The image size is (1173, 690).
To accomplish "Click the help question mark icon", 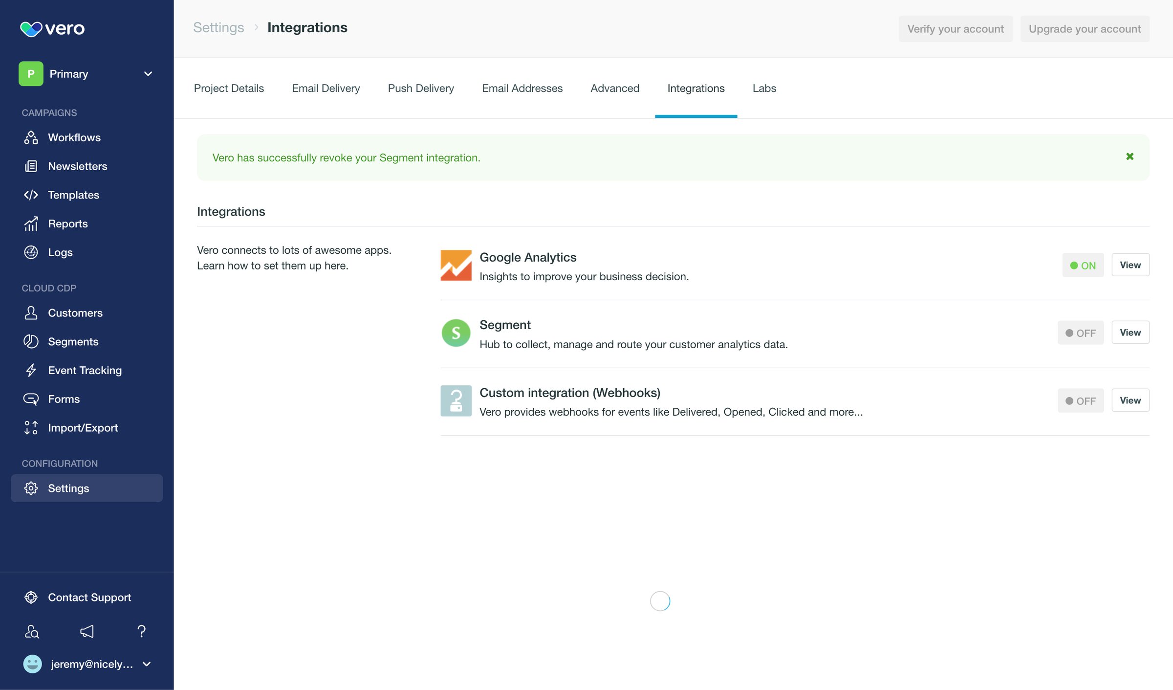I will 142,631.
